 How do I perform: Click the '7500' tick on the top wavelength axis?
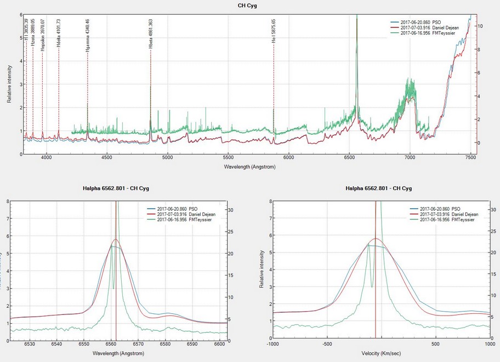[470, 157]
